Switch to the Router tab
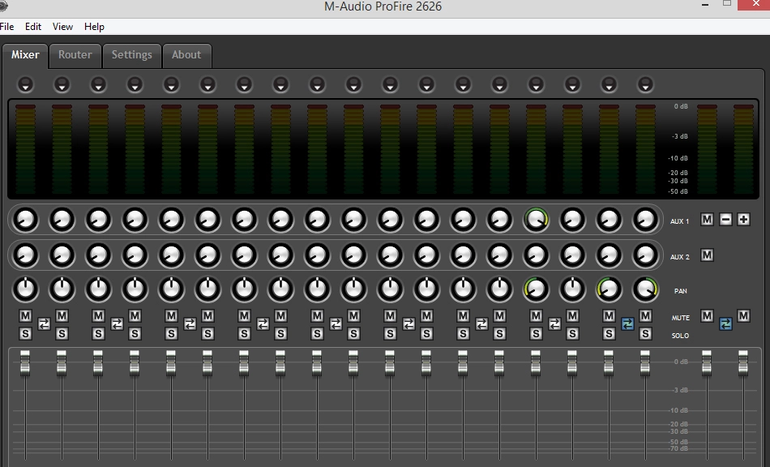Screen dimensions: 770x467 coord(75,55)
